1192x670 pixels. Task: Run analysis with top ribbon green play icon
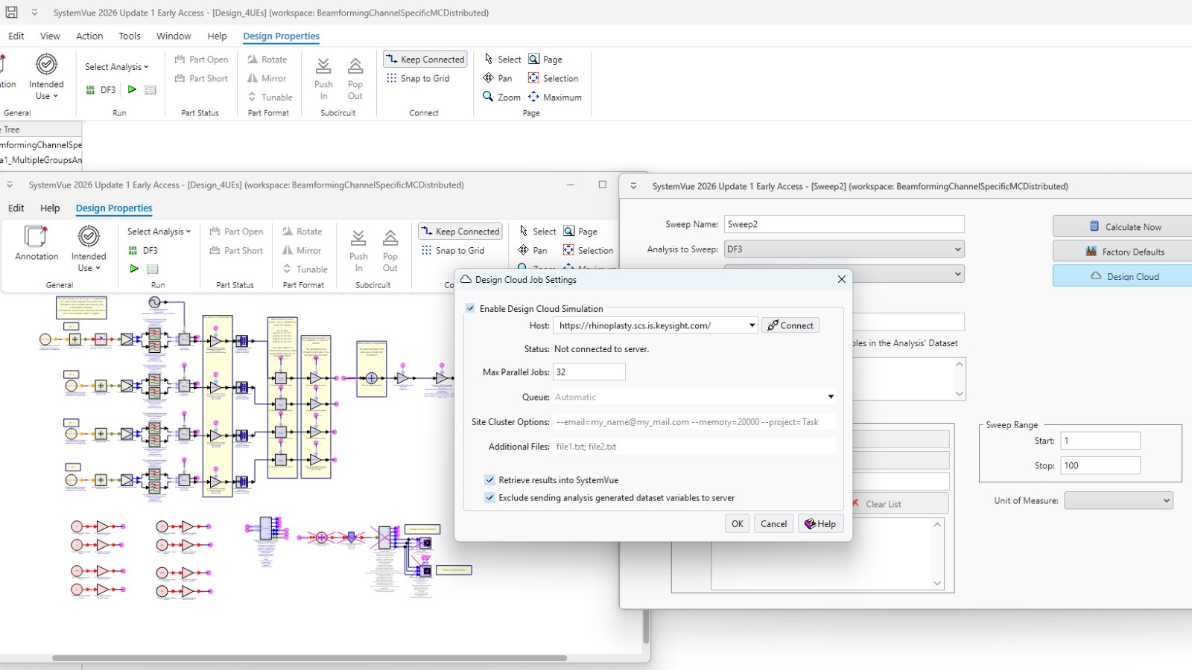132,89
